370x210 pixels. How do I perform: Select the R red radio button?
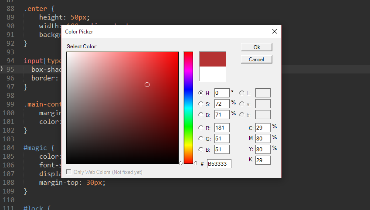pos(201,127)
